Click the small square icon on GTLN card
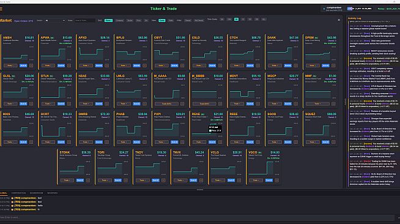The width and height of the screenshot is (400, 224). tap(69, 104)
